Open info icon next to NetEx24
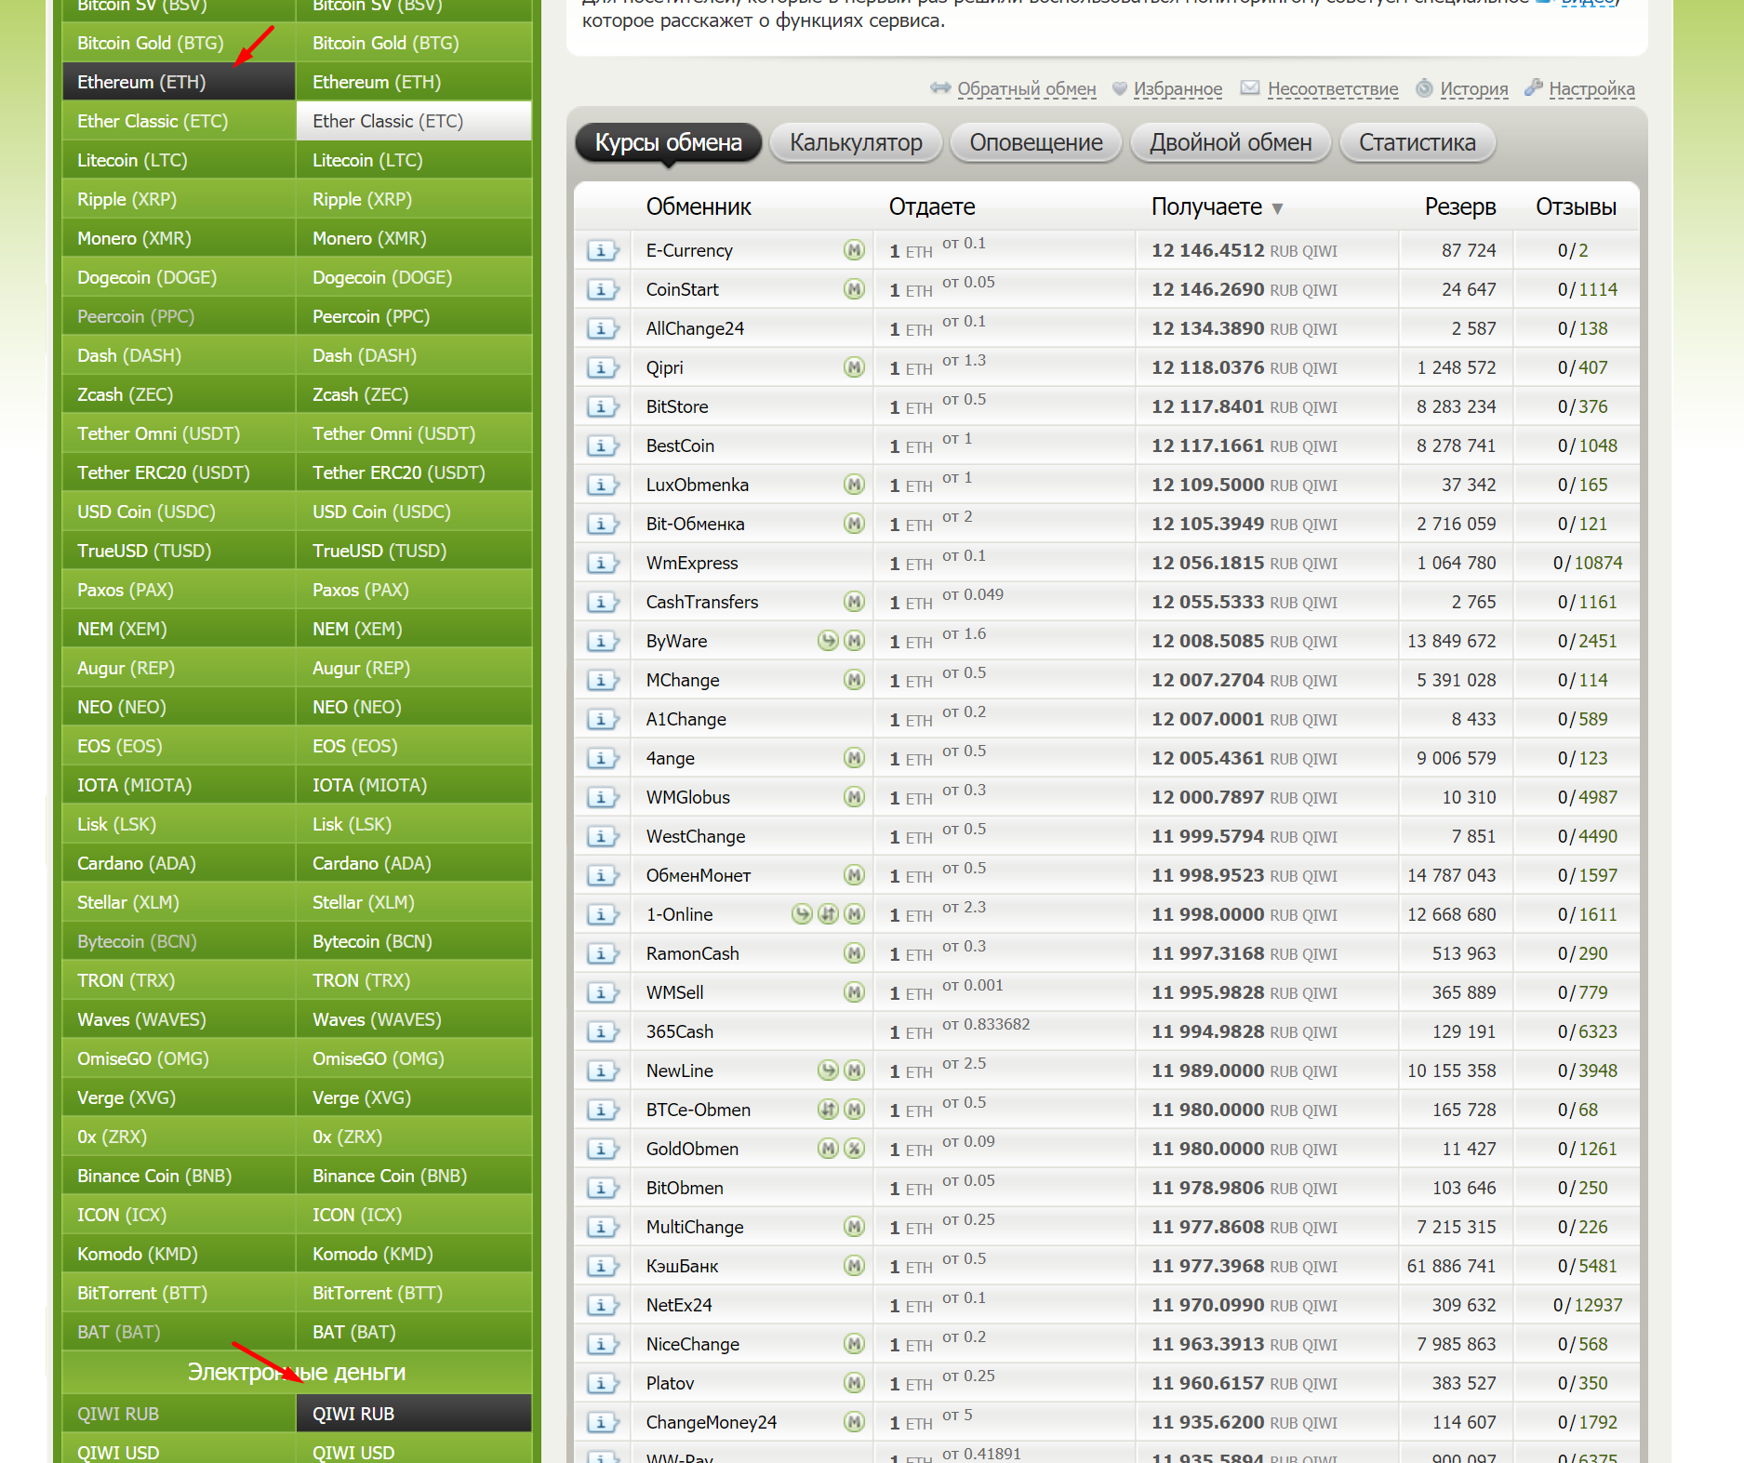The height and width of the screenshot is (1463, 1744). coord(602,1306)
